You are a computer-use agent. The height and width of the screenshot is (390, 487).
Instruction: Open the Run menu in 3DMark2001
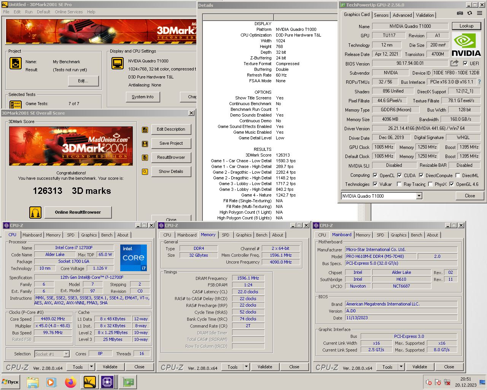(x=29, y=12)
